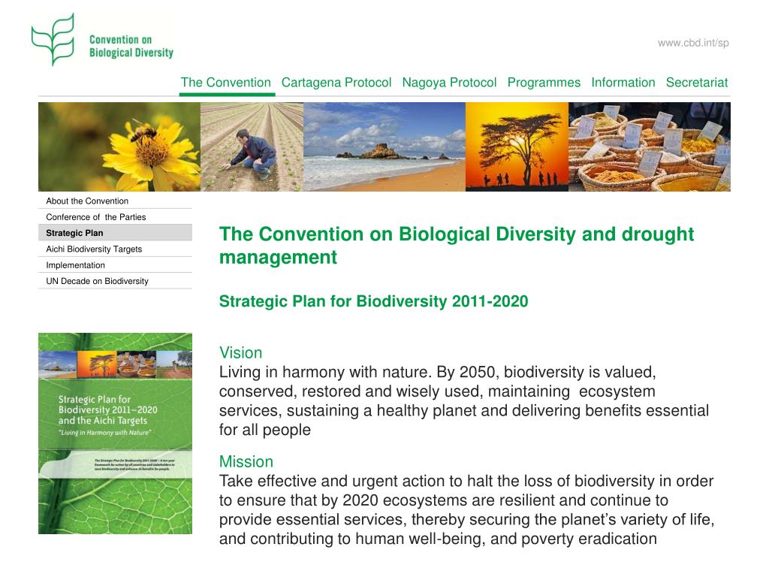Open the Cartagena Protocol tab
This screenshot has width=769, height=577.
click(336, 83)
